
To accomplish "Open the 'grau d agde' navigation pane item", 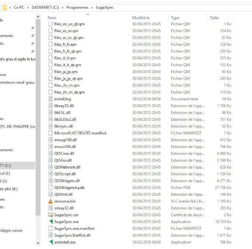I will [17, 59].
